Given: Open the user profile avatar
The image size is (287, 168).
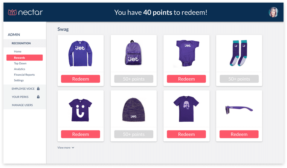Looking at the screenshot, I should pos(273,12).
